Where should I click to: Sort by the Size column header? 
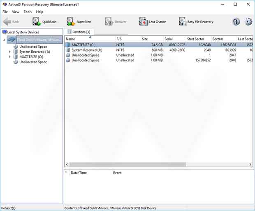(x=152, y=39)
